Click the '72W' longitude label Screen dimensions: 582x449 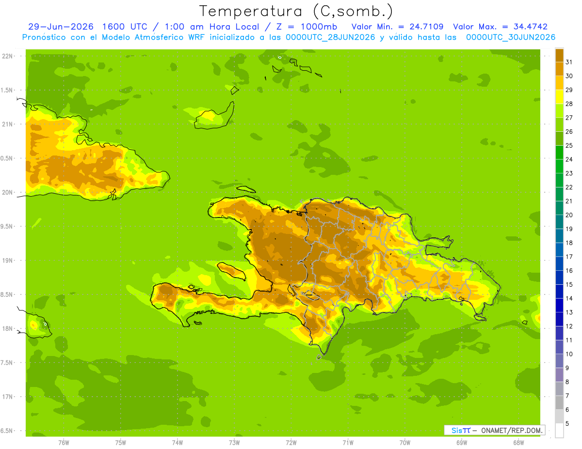pos(291,442)
